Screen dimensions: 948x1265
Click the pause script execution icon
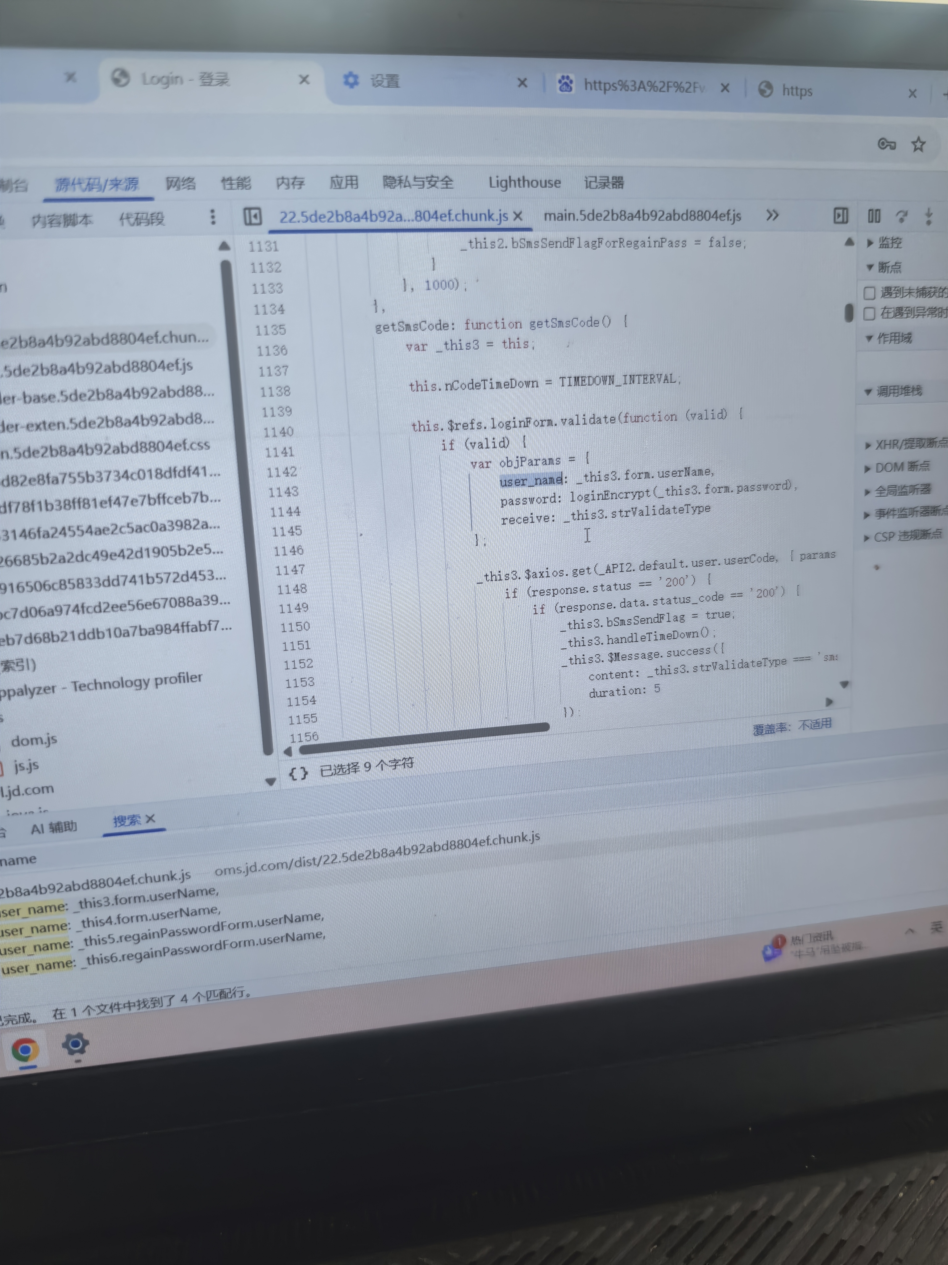tap(874, 216)
